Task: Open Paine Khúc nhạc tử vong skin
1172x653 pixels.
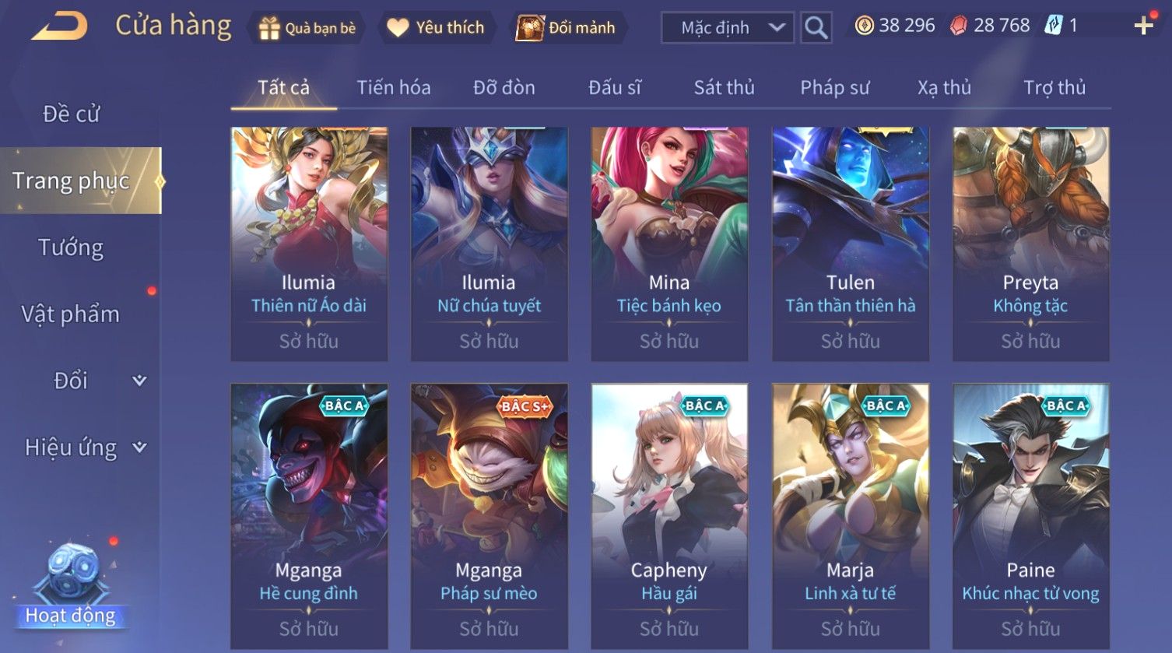Action: click(1030, 517)
